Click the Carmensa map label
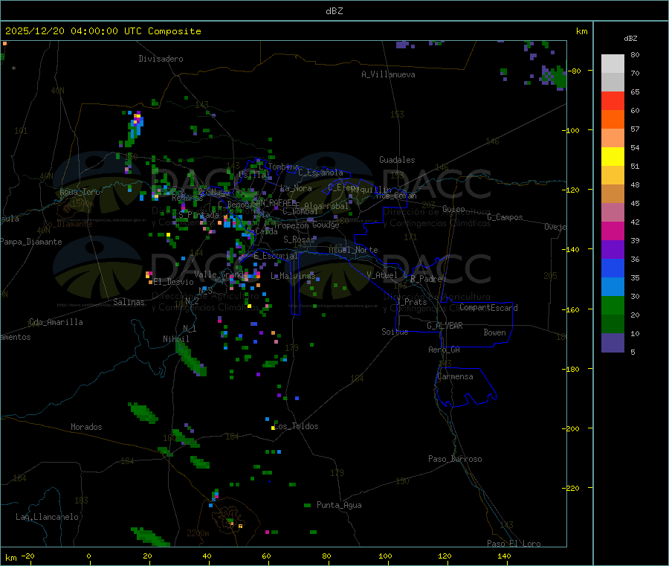669x566 pixels. click(x=455, y=376)
